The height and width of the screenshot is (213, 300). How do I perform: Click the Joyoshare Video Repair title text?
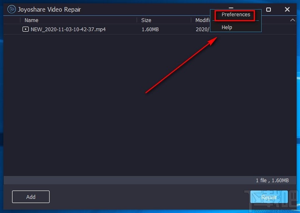49,10
